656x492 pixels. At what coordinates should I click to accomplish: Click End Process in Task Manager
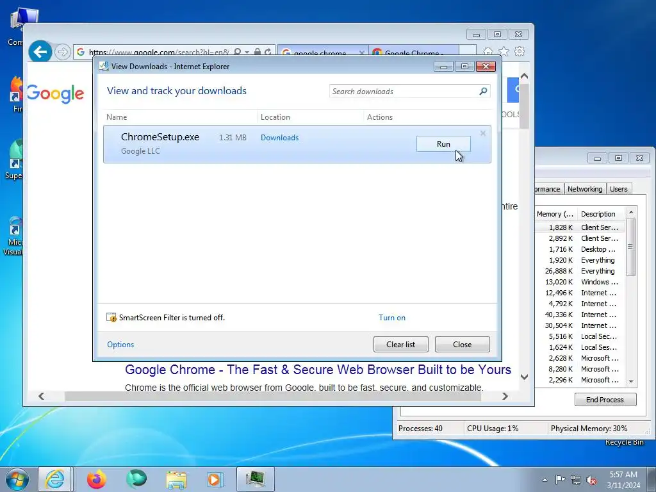pyautogui.click(x=605, y=400)
